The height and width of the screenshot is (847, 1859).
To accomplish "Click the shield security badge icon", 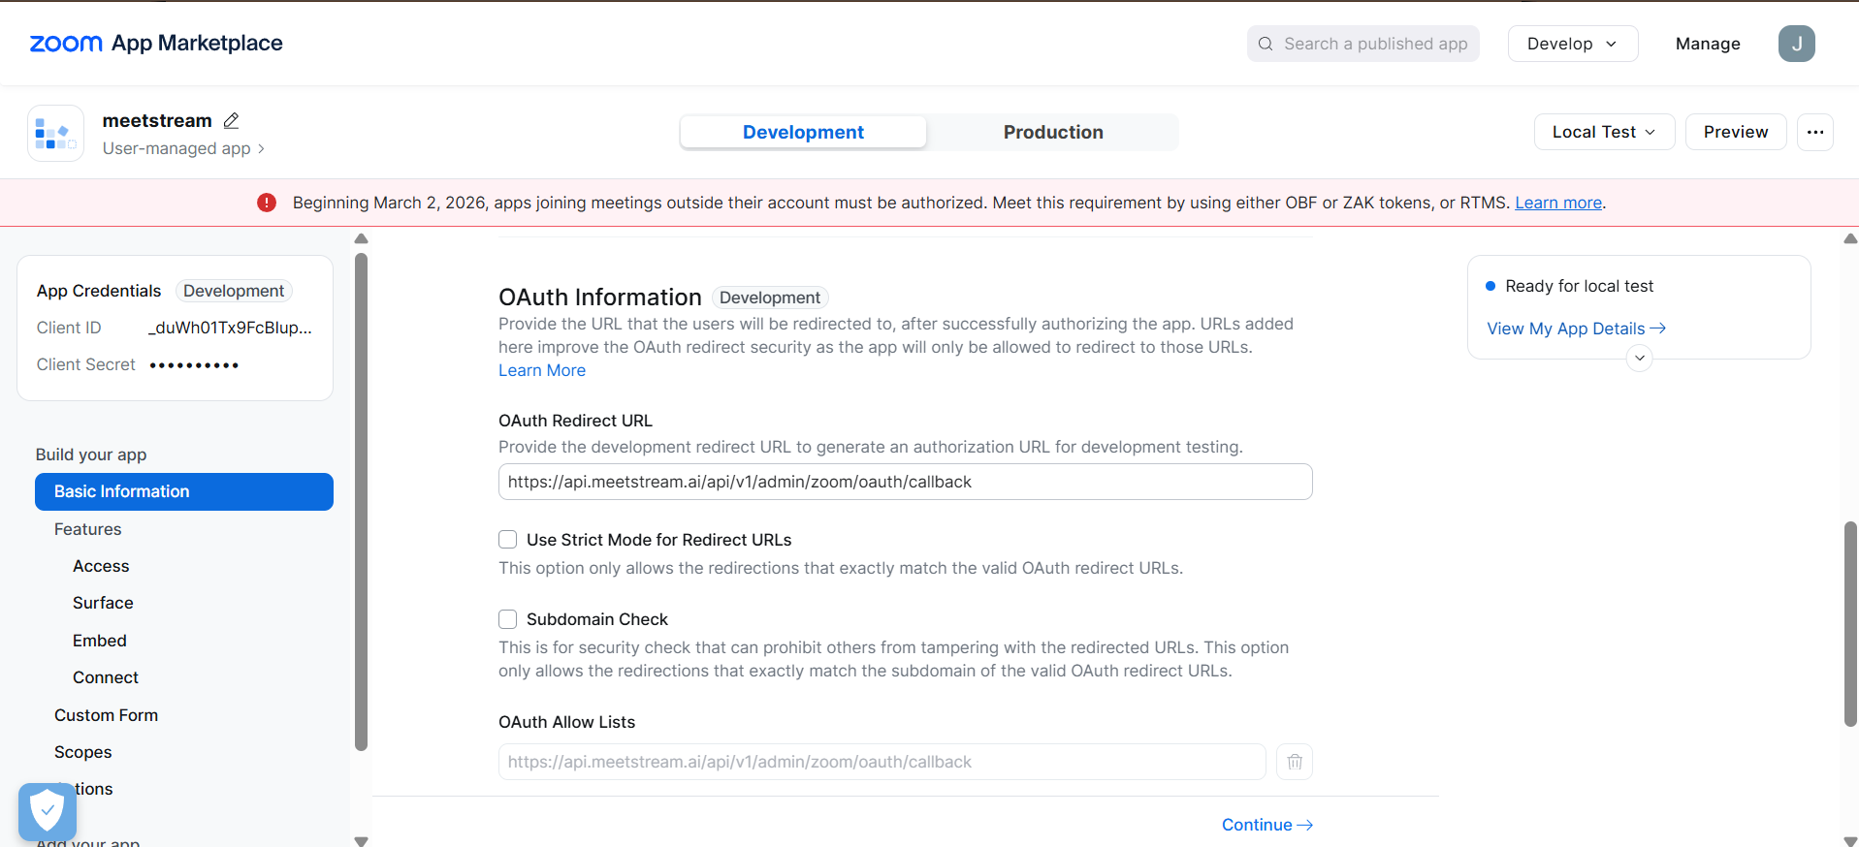I will (48, 811).
